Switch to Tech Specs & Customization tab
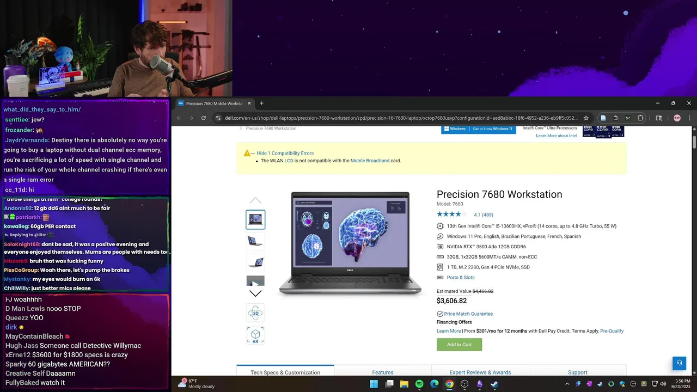This screenshot has width=697, height=392. point(285,372)
